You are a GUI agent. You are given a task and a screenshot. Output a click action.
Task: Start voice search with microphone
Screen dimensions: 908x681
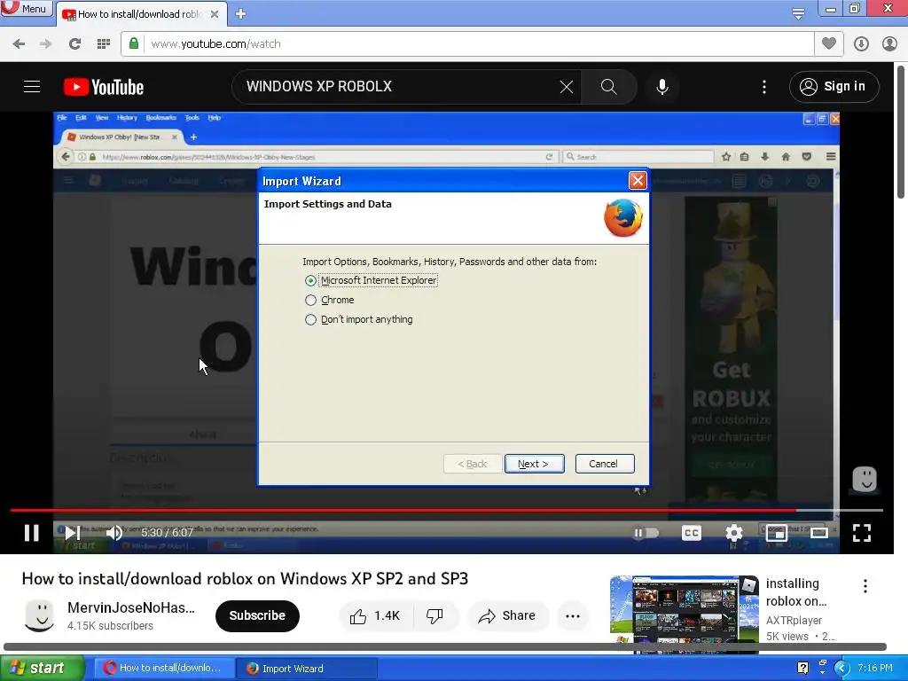(x=661, y=87)
